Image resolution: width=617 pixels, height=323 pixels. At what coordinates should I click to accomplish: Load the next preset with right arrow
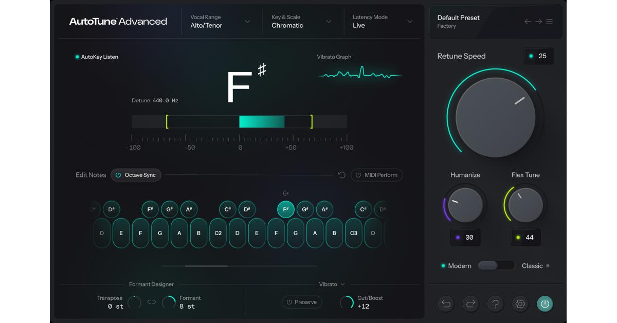[538, 22]
